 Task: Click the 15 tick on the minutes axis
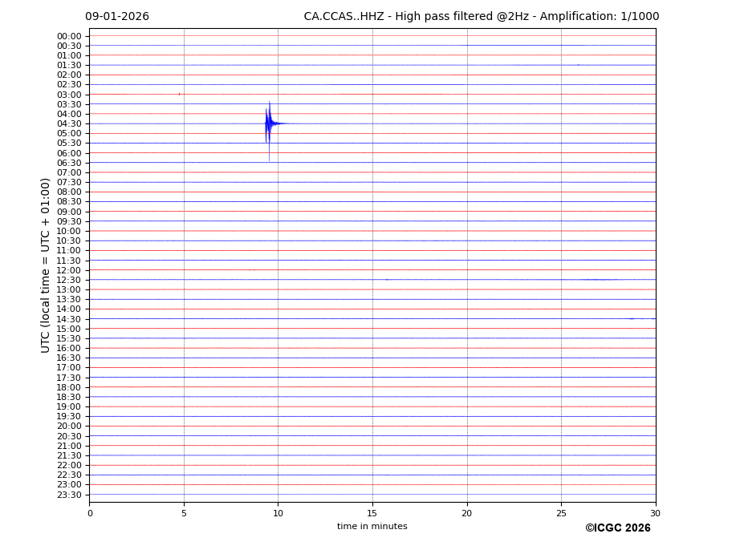click(372, 512)
